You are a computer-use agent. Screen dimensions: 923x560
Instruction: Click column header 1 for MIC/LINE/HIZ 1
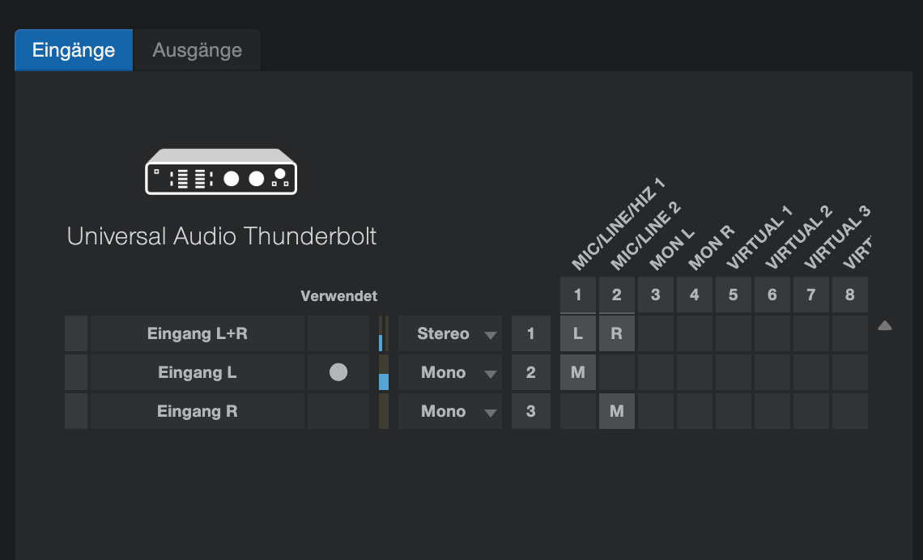pos(578,295)
